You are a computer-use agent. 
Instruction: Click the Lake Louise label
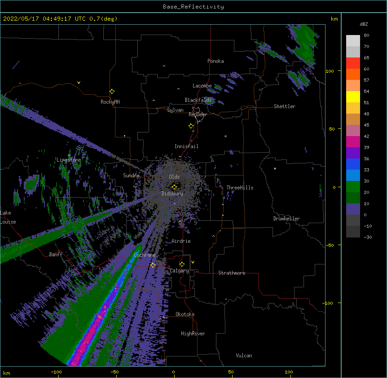coord(8,217)
